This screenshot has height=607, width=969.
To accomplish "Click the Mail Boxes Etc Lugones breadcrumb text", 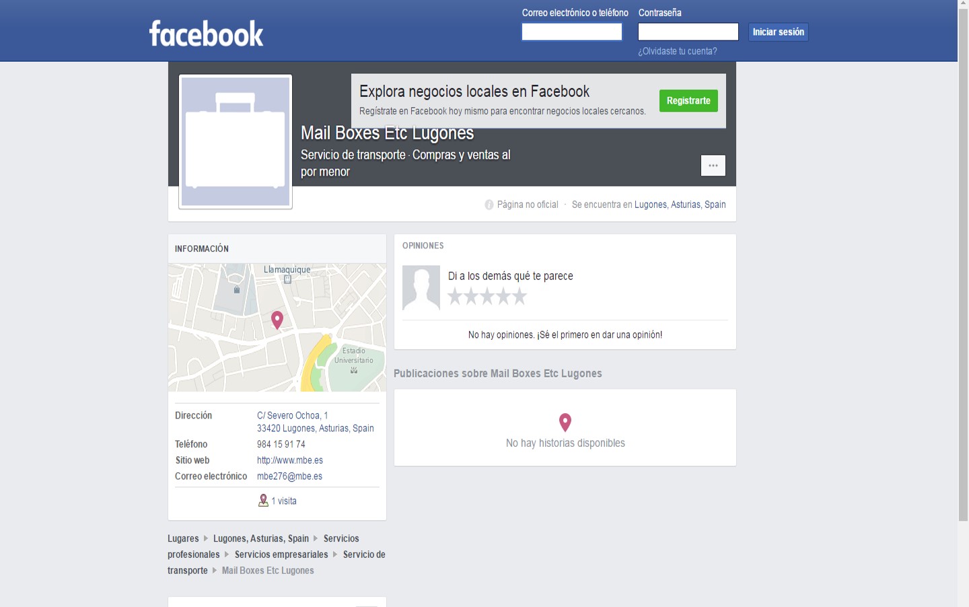I will tap(268, 571).
